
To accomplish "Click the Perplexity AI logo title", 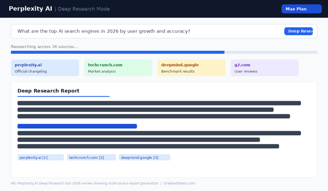I will click(30, 9).
